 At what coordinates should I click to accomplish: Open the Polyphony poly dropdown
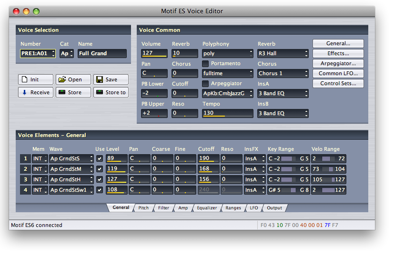click(227, 54)
